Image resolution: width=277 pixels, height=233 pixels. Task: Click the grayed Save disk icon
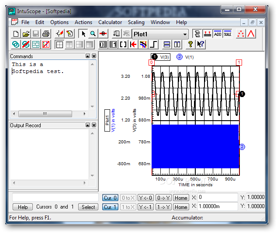point(36,34)
